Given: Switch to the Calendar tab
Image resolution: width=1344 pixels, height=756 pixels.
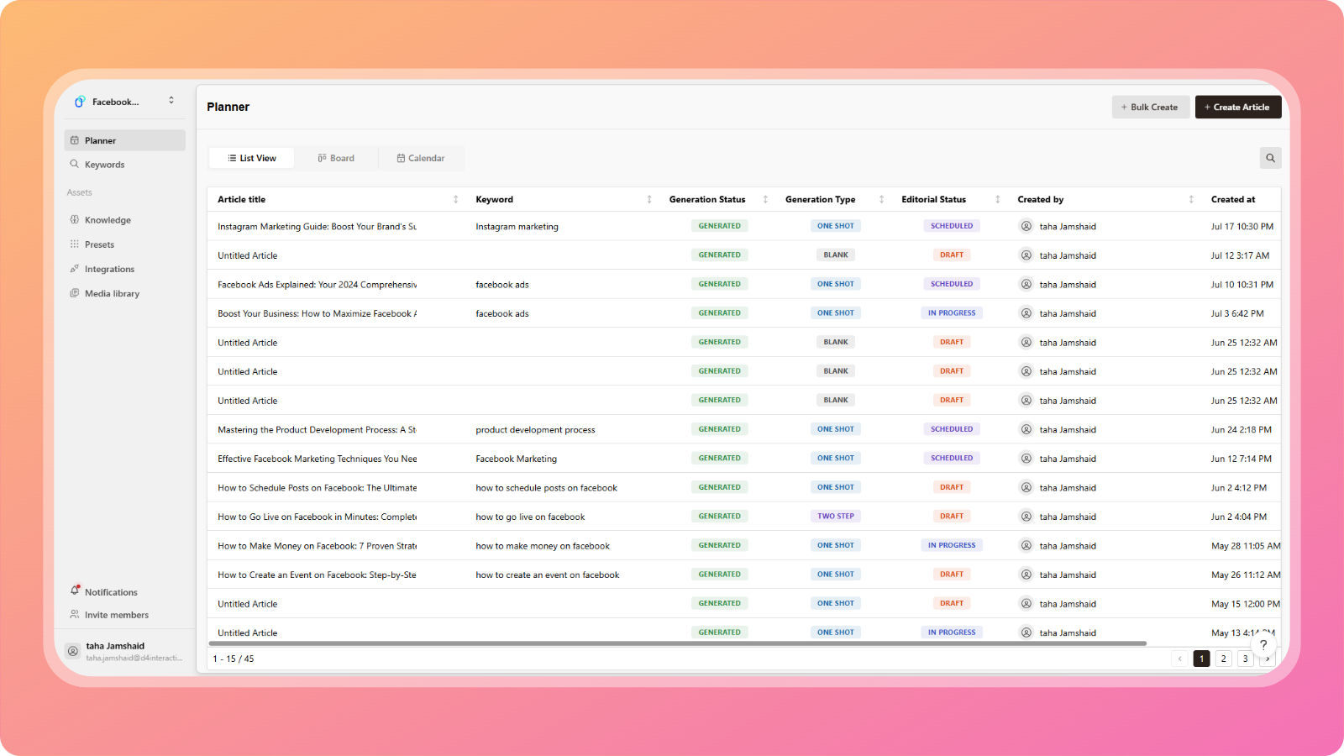Looking at the screenshot, I should pyautogui.click(x=421, y=158).
